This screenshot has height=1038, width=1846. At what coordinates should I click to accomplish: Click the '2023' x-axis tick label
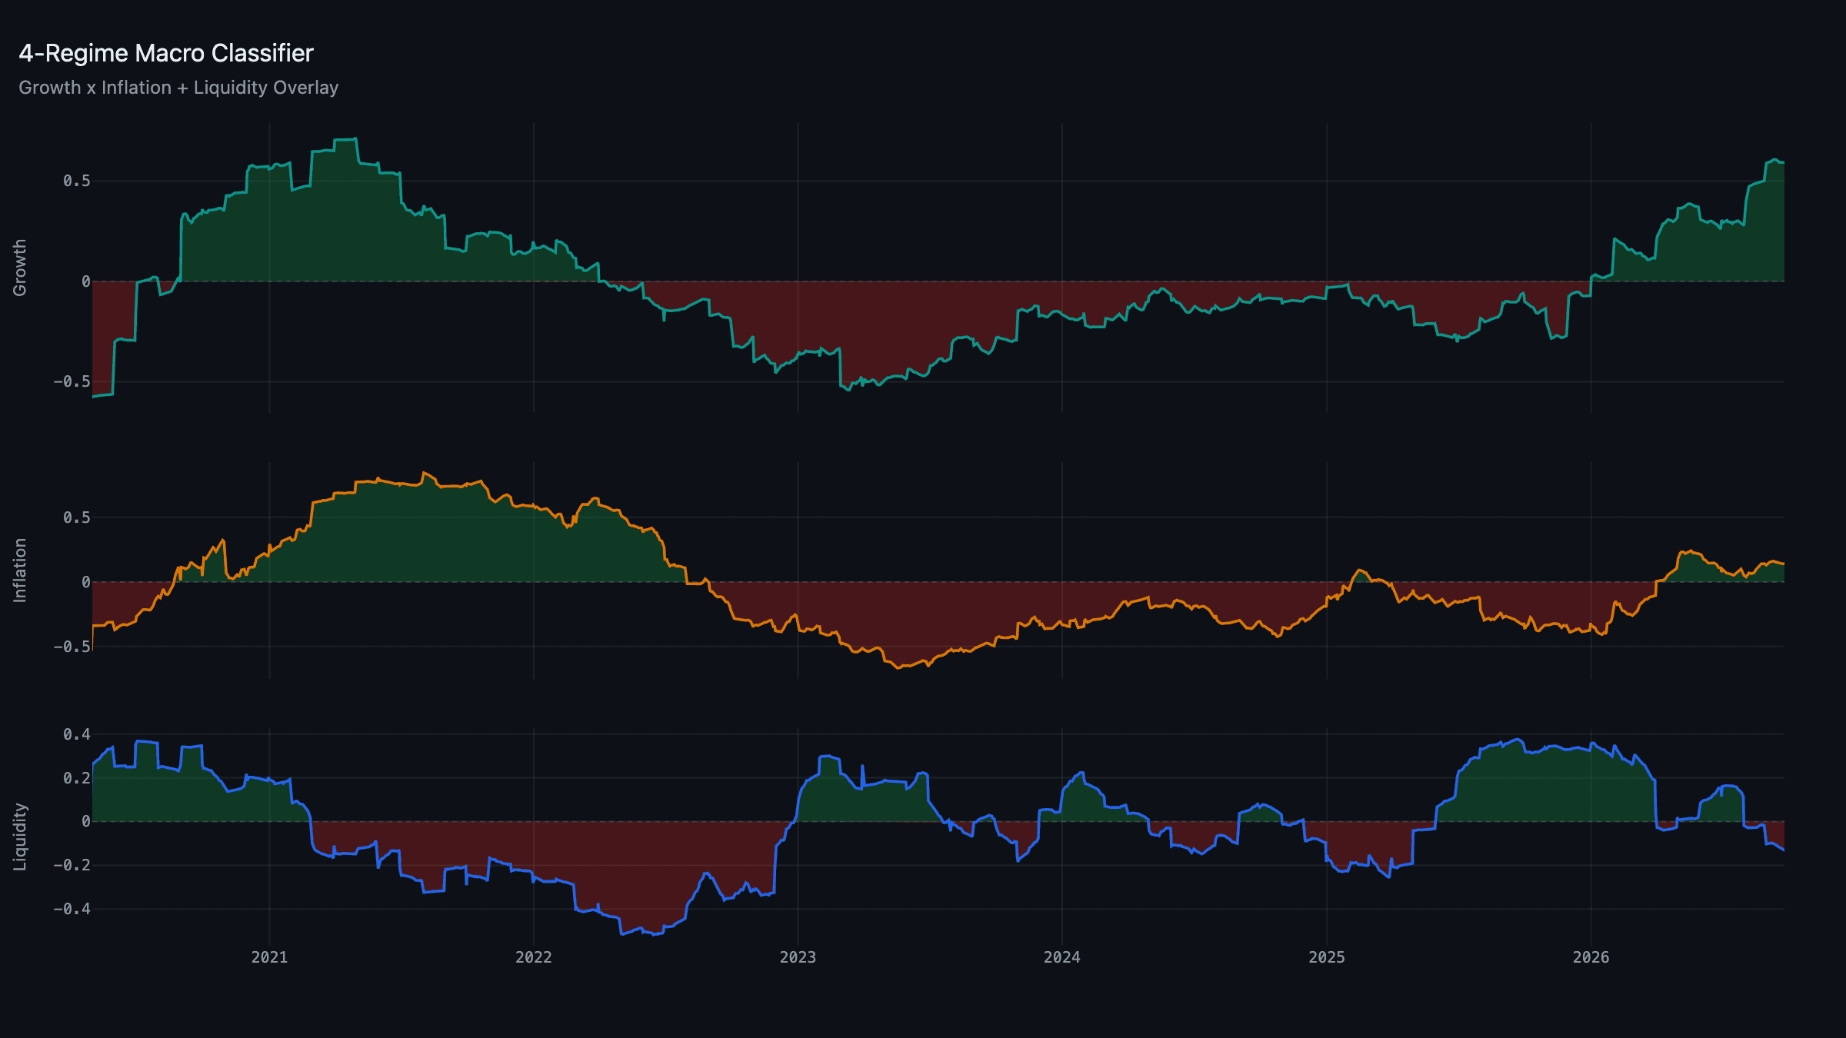(x=798, y=957)
